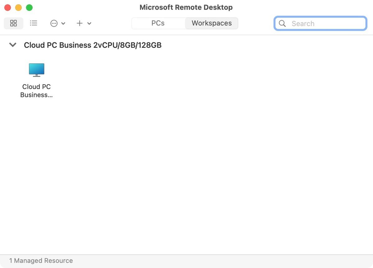Click the 1 Managed Resource status text
The height and width of the screenshot is (268, 373).
(x=41, y=261)
